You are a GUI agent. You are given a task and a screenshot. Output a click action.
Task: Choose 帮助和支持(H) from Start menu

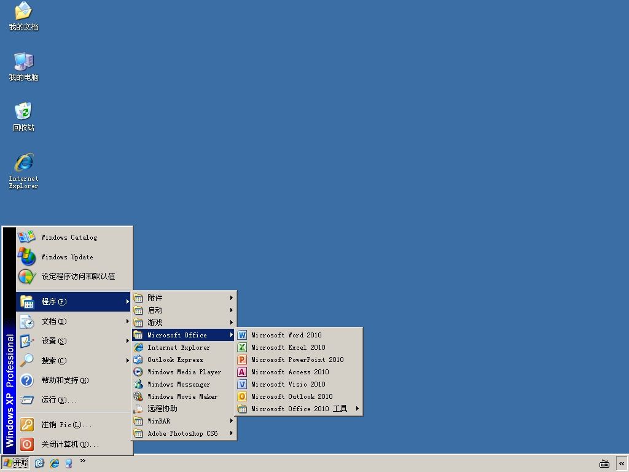point(74,380)
